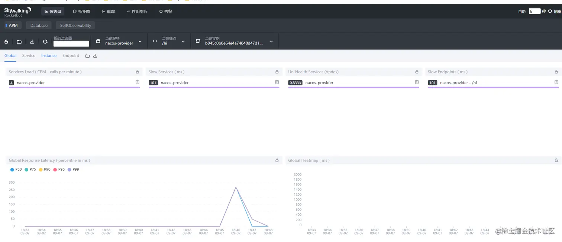Click the Global Response Latency panel title
The height and width of the screenshot is (242, 562).
(49, 160)
